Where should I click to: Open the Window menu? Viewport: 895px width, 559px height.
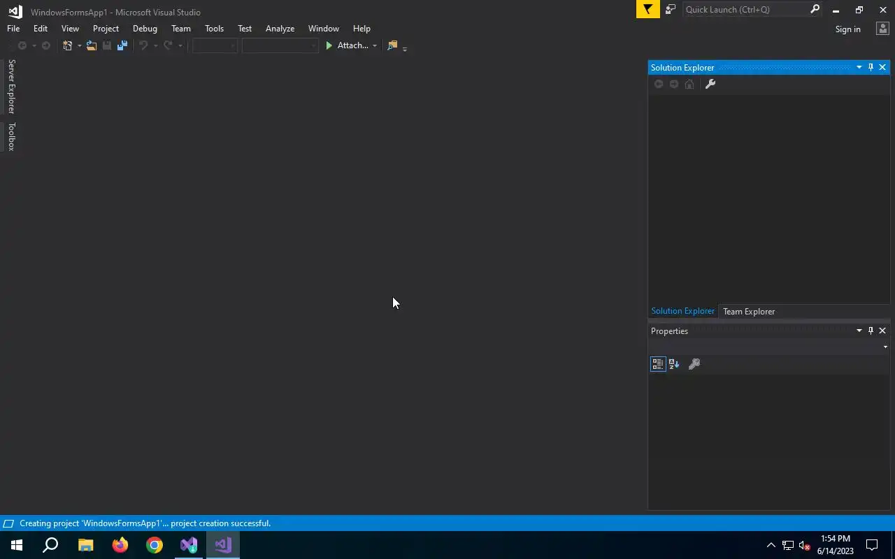pos(324,29)
